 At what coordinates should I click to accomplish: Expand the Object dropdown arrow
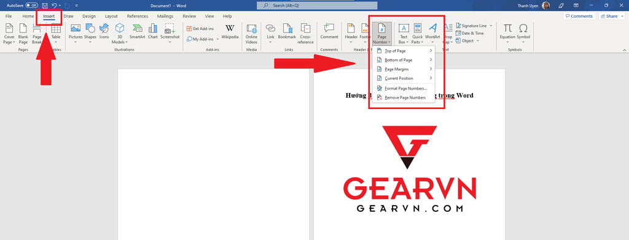coord(478,41)
